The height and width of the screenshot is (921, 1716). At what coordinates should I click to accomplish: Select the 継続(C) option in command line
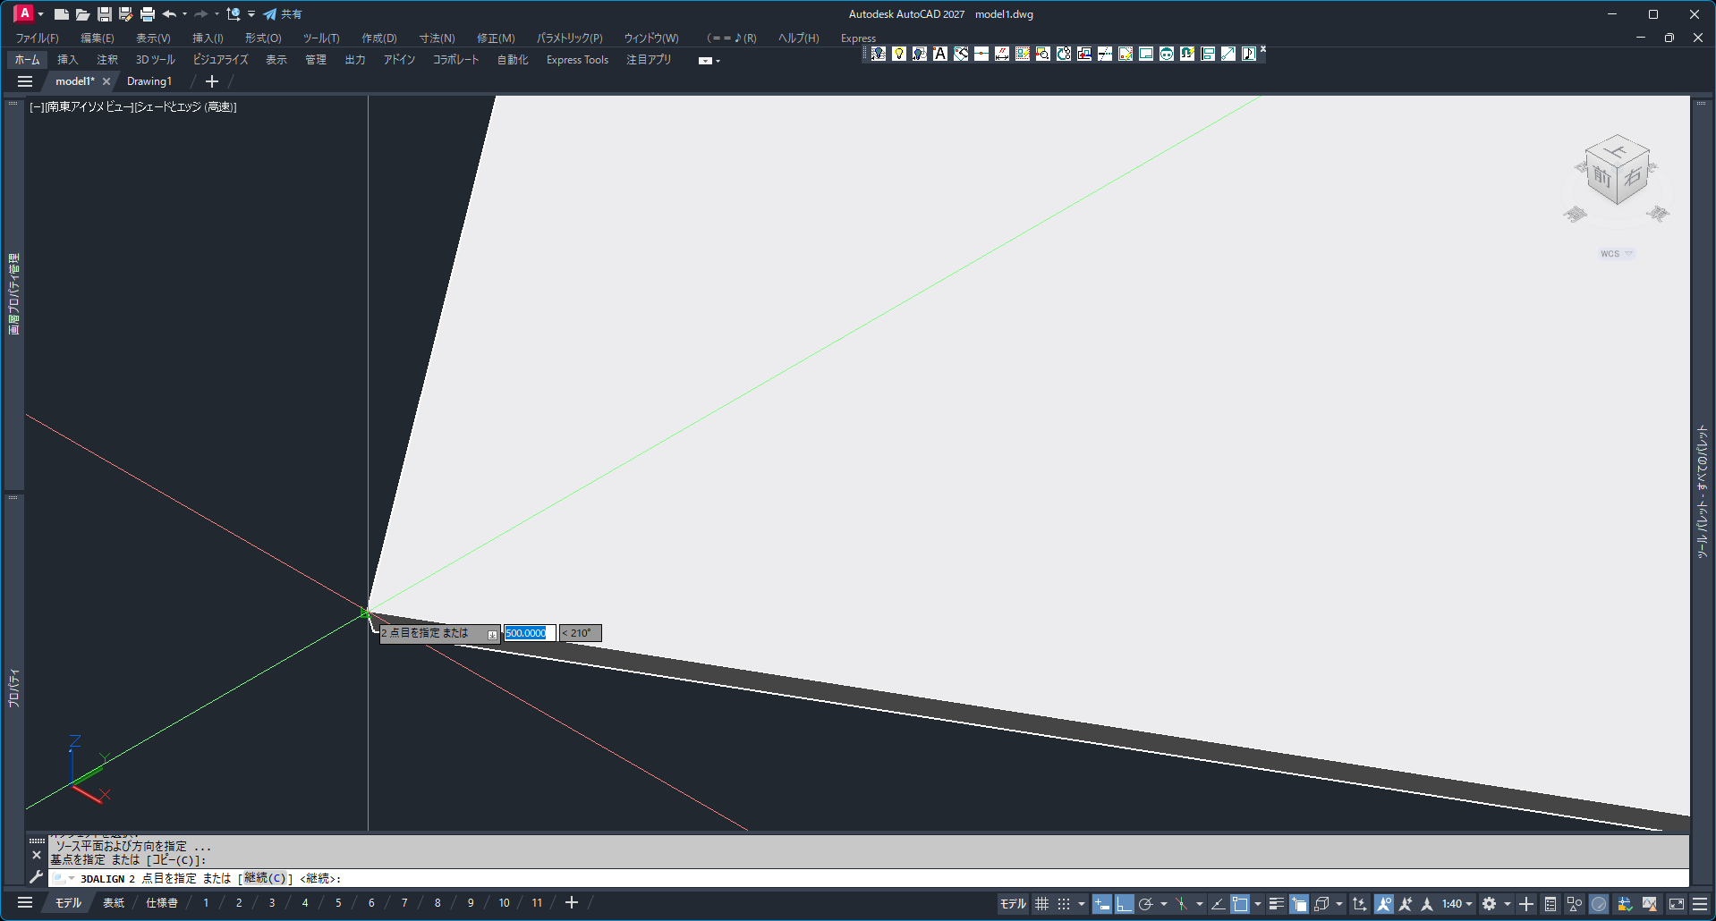pos(265,878)
